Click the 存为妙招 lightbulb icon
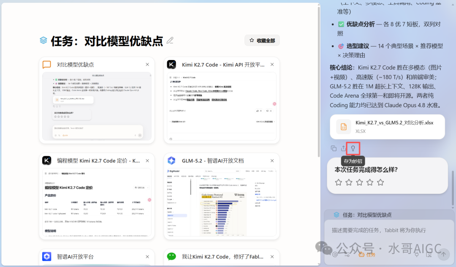This screenshot has height=267, width=456. (x=353, y=149)
